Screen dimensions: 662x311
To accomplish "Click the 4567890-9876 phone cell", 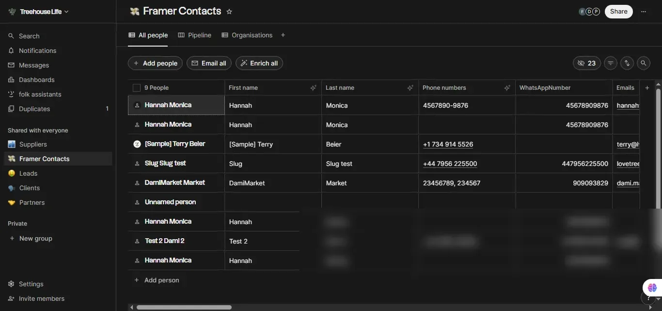I will (467, 105).
